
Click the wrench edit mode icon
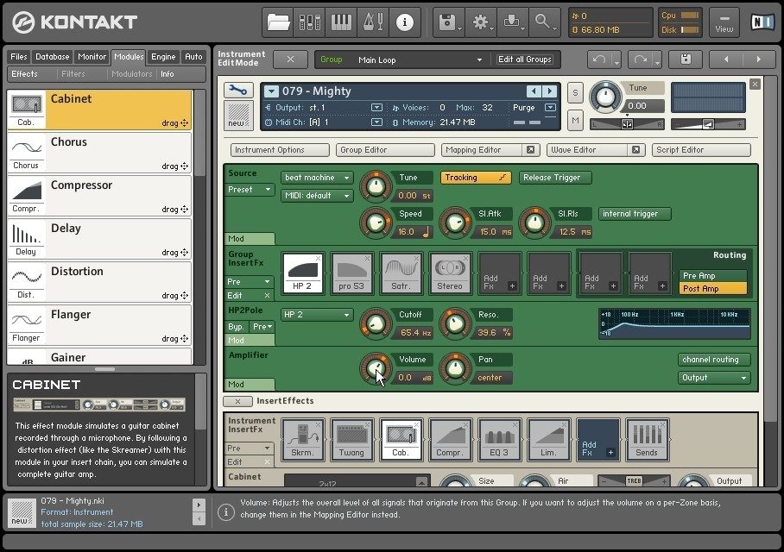(x=238, y=91)
